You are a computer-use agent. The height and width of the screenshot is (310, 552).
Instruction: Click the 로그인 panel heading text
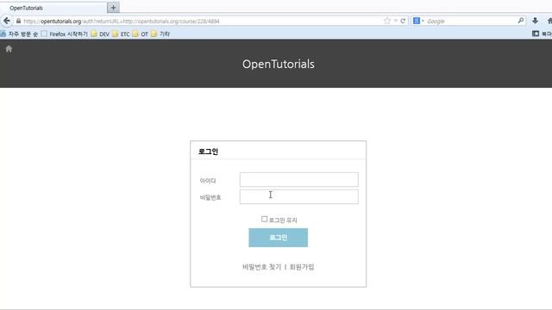[x=208, y=152]
